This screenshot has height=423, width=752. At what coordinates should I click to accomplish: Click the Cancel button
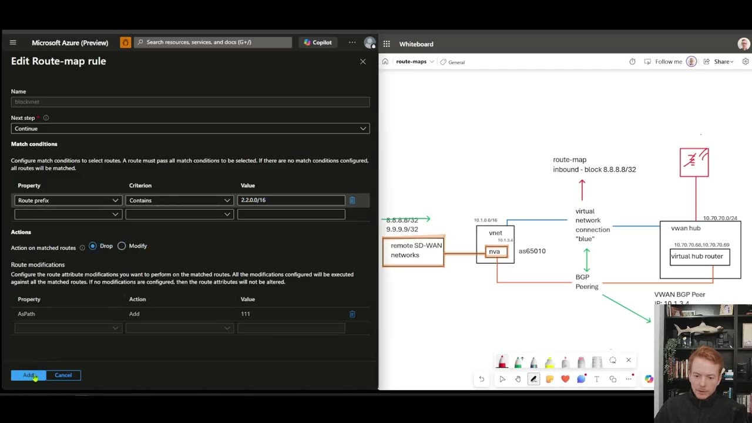pyautogui.click(x=63, y=375)
